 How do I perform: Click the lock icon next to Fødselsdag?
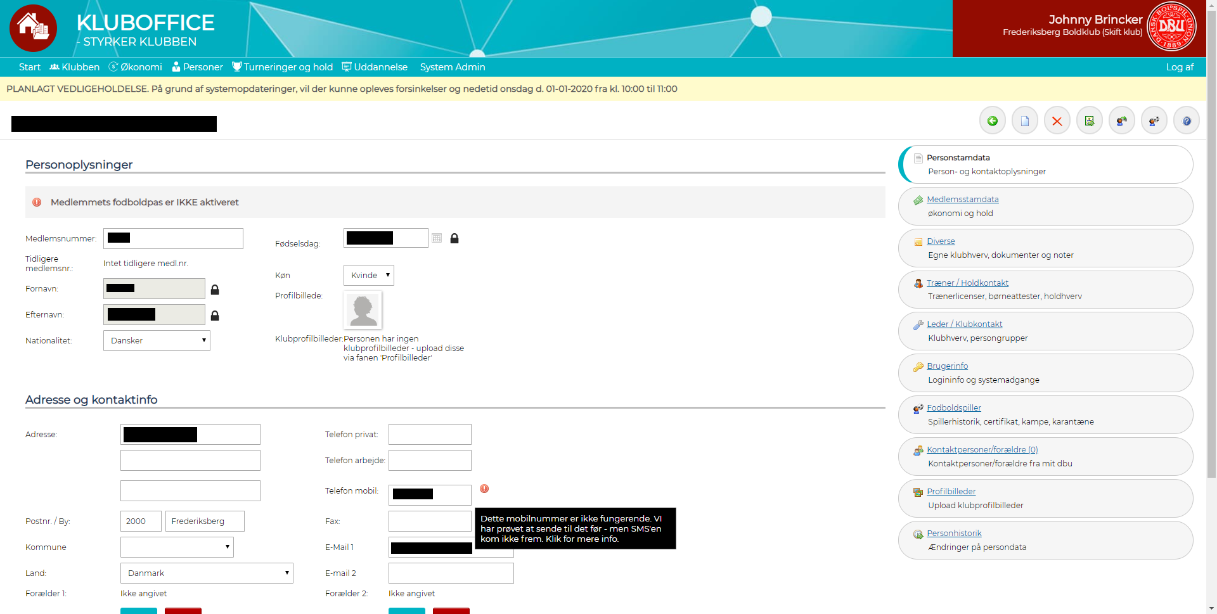(454, 238)
